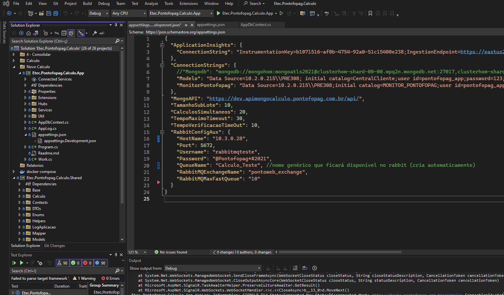Click the Solution Explorer Home icon
Screen dimensions: 504x295
click(29, 33)
